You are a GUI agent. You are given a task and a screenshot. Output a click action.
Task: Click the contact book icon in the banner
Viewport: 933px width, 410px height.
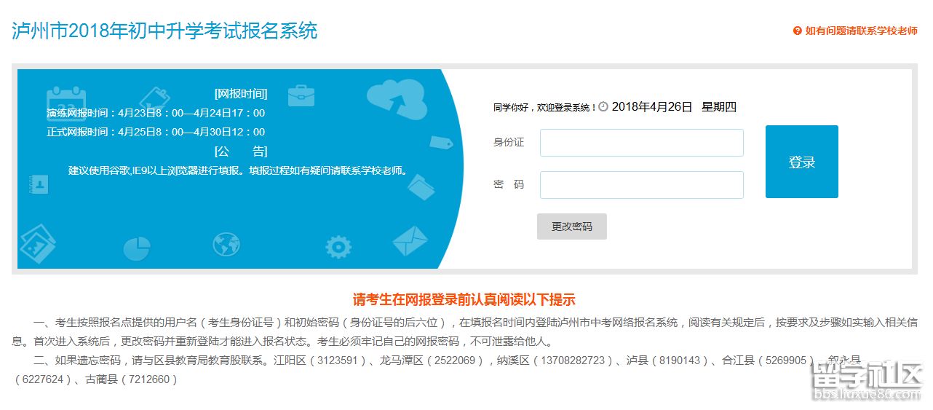click(x=38, y=184)
